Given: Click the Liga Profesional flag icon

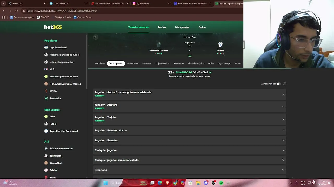Looking at the screenshot, I should tap(46, 48).
